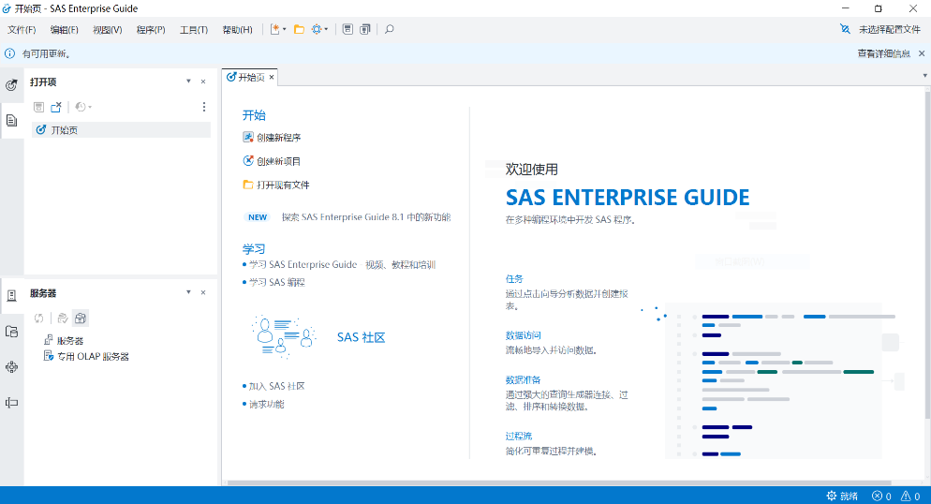Click the 未选择配置文件 profile text

(890, 29)
